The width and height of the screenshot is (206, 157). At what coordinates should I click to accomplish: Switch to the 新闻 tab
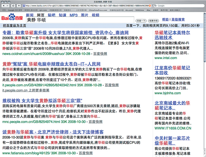pyautogui.click(x=30, y=15)
